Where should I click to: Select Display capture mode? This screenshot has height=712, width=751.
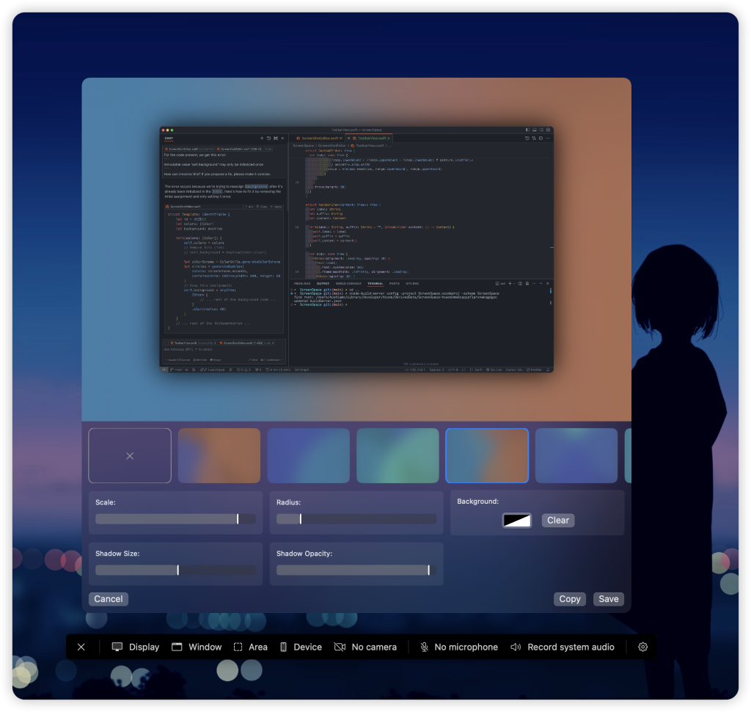coord(136,647)
